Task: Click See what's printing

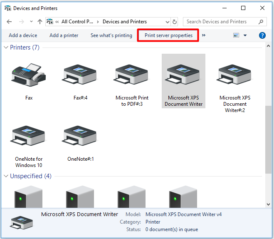Action: [111, 35]
